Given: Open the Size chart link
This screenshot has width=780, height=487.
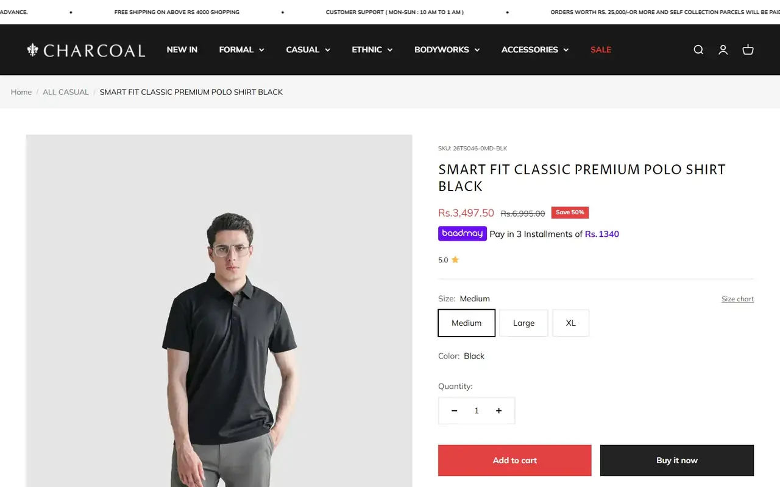Looking at the screenshot, I should [x=737, y=299].
